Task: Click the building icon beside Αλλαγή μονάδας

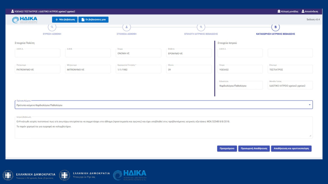Action: (279, 11)
